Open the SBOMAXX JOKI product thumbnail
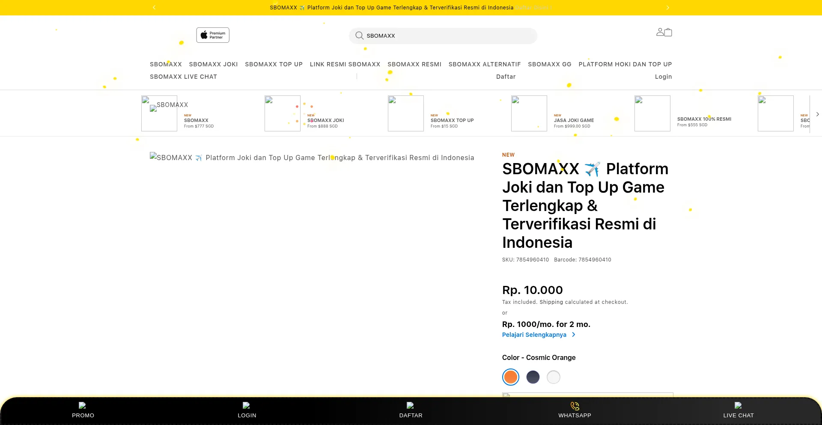This screenshot has height=425, width=822. point(283,113)
